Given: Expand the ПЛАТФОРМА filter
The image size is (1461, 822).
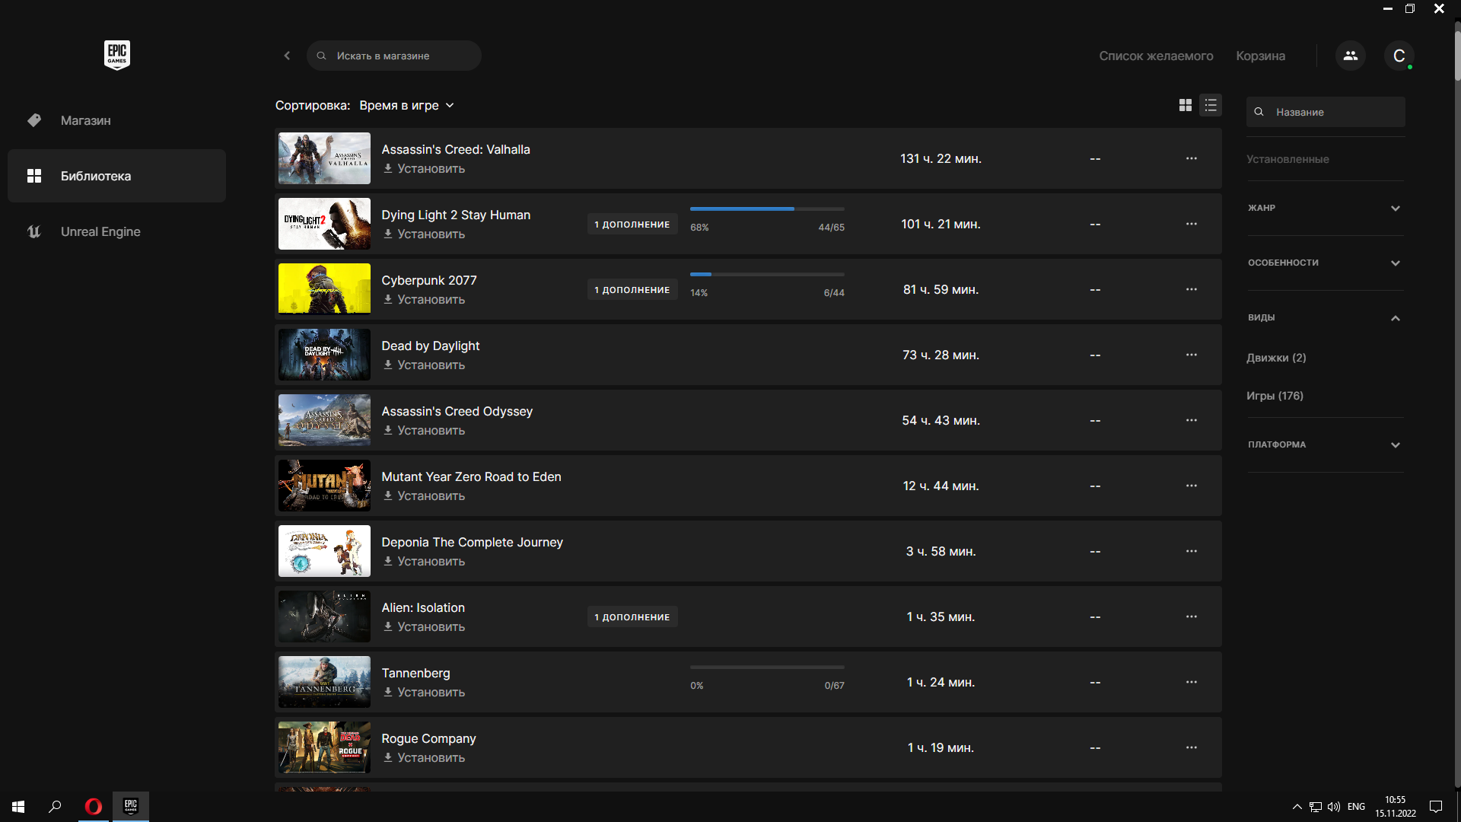Looking at the screenshot, I should [x=1325, y=444].
